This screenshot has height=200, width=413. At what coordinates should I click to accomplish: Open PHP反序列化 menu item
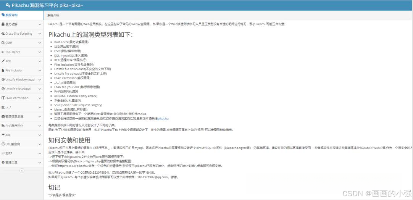22,126
